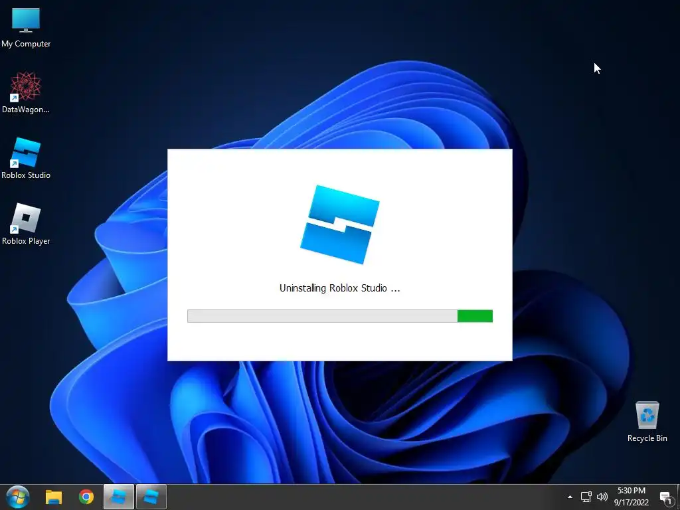Select the DataWagon desktop shortcut
The height and width of the screenshot is (510, 680).
[x=26, y=92]
